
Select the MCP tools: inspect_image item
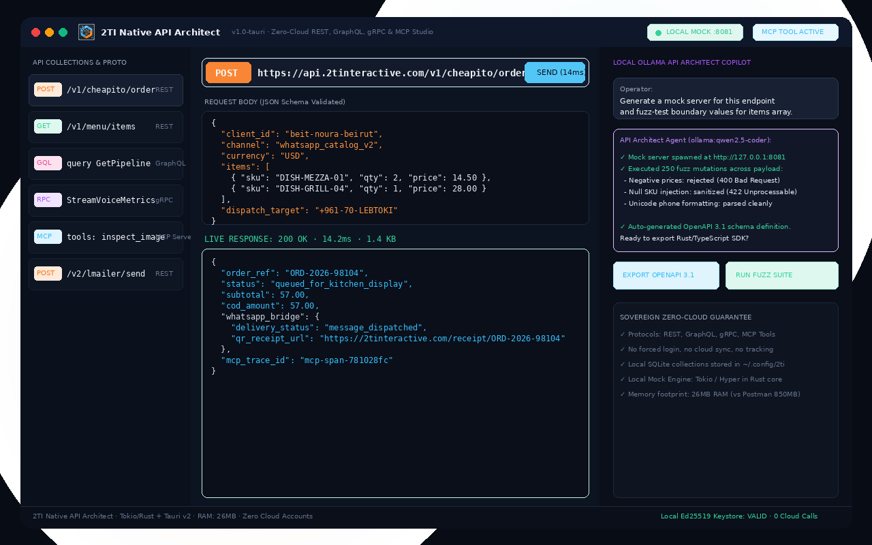(106, 237)
